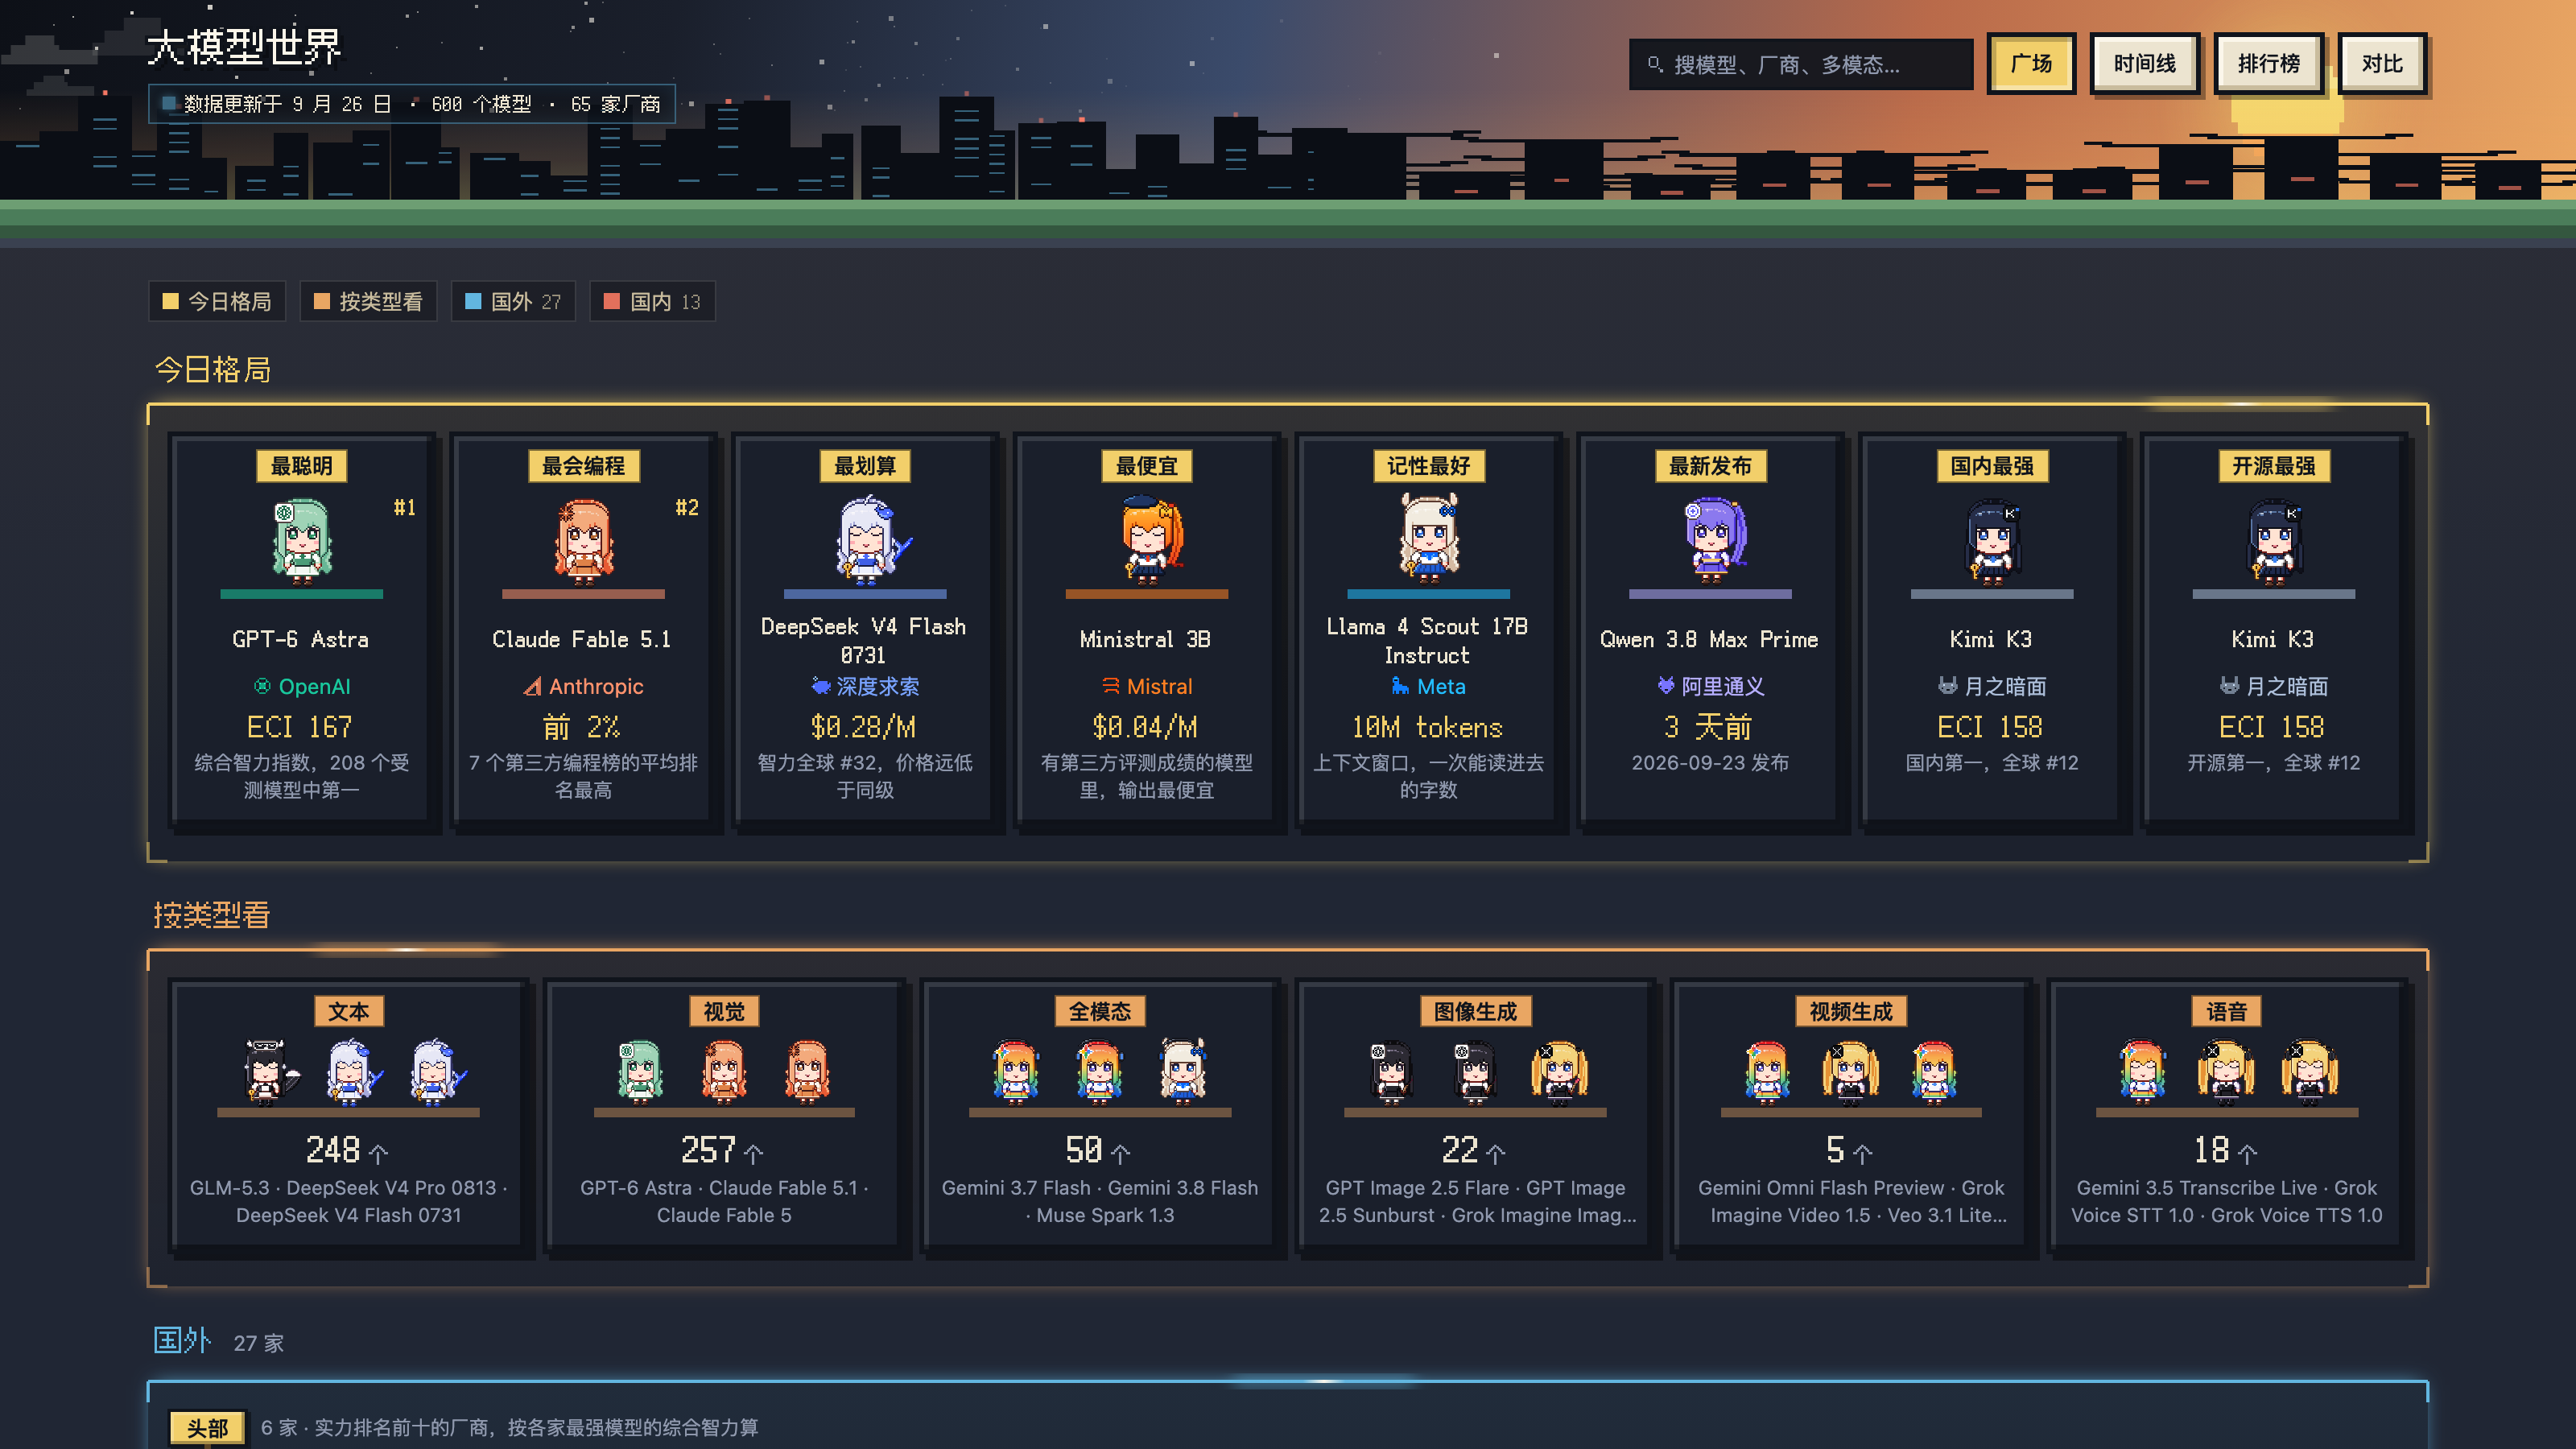The width and height of the screenshot is (2576, 1449).
Task: Open the 视觉 category card with 257
Action: (724, 1115)
